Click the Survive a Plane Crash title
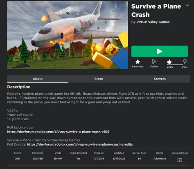The width and height of the screenshot is (194, 169). (156, 11)
